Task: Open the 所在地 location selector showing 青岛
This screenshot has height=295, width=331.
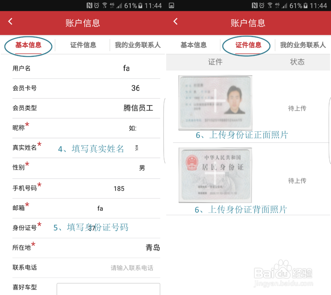Action: coord(152,247)
